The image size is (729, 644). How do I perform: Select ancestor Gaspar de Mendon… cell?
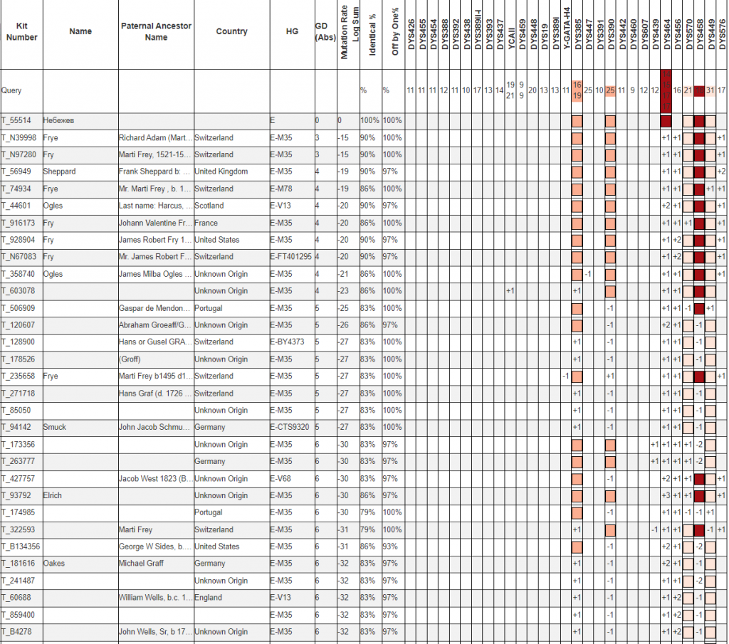154,308
